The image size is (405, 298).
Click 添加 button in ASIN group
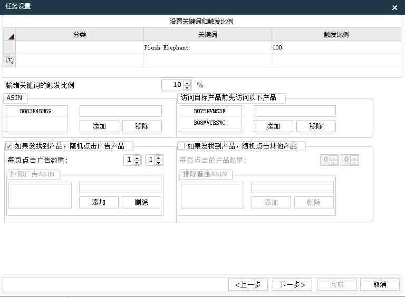[99, 126]
